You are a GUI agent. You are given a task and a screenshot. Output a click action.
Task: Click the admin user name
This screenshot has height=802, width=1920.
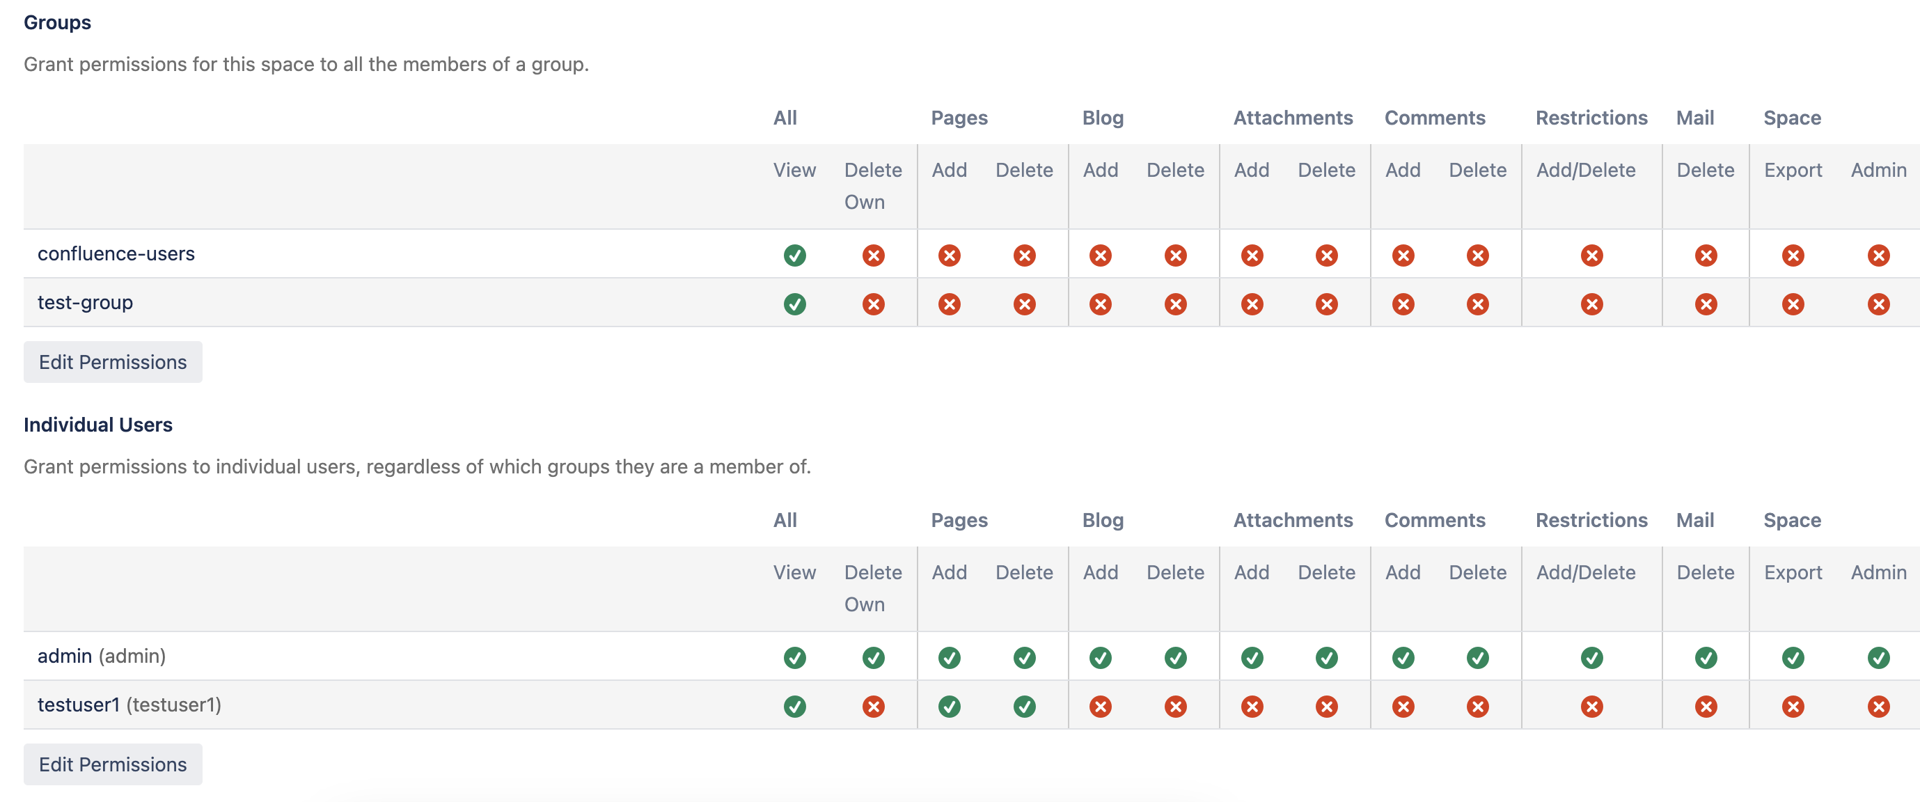65,656
